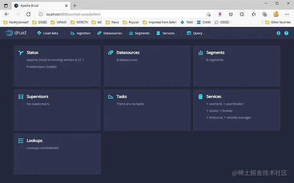Open a new browser tab
This screenshot has height=183, width=294.
point(75,6)
